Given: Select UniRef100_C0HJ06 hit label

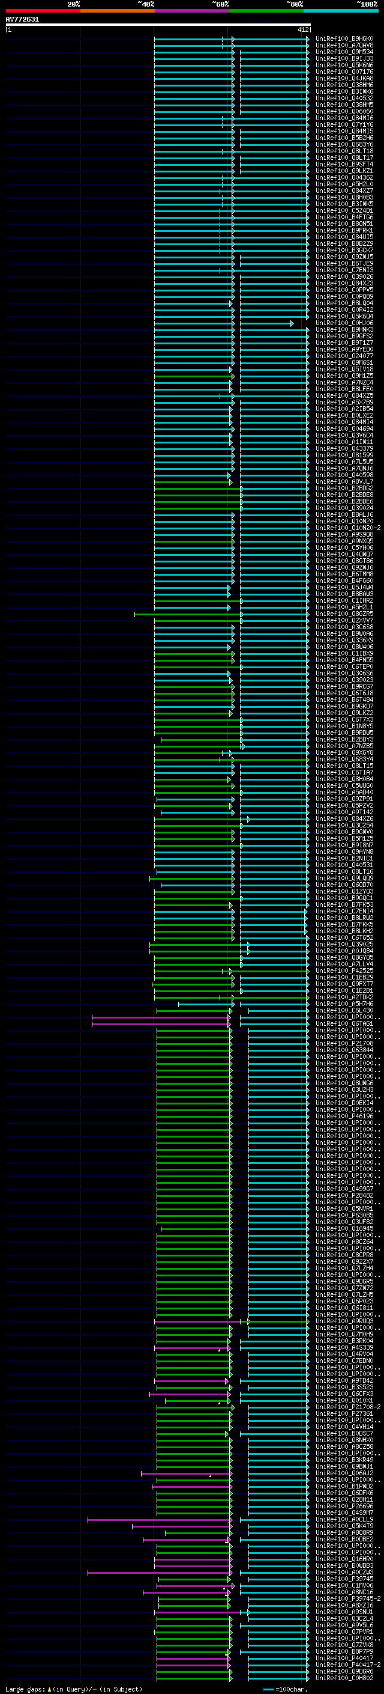Looking at the screenshot, I should (344, 323).
